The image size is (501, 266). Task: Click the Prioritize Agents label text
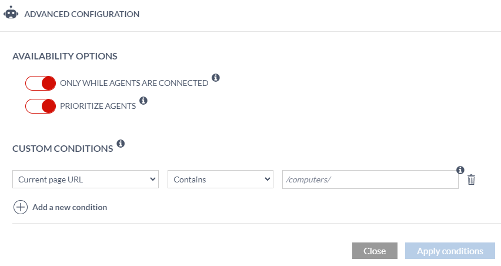click(98, 107)
